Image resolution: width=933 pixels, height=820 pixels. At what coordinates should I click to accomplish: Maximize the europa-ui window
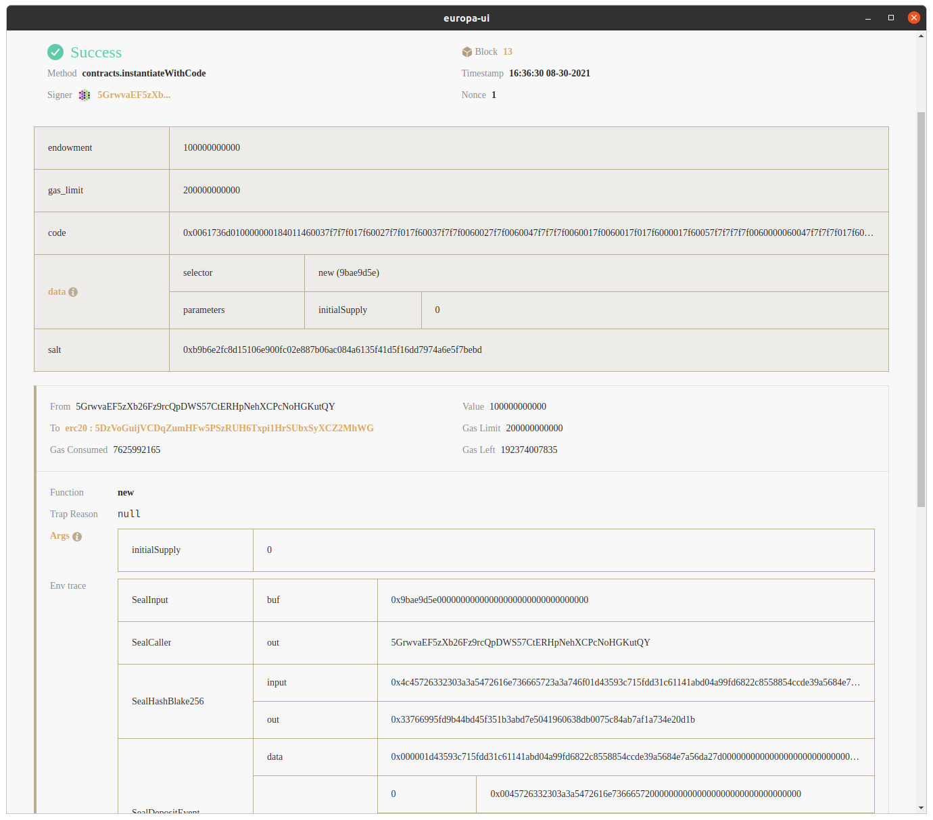point(891,18)
